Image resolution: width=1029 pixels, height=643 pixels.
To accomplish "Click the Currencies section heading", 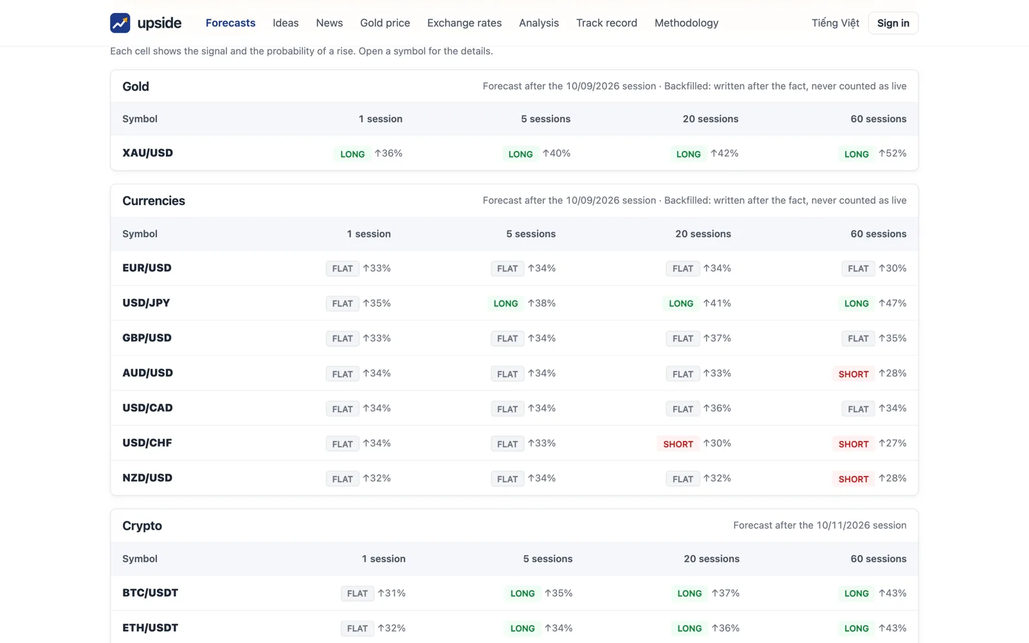I will click(154, 201).
